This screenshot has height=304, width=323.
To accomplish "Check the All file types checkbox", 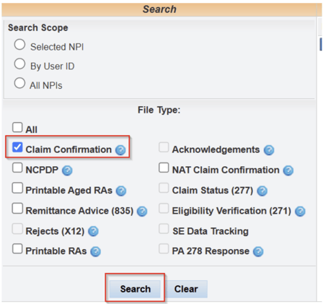I will 17,127.
